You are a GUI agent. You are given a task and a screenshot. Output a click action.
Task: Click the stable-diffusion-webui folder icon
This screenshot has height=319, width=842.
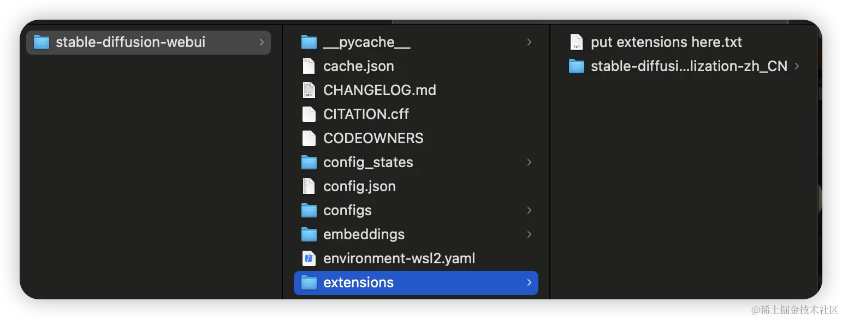point(41,42)
